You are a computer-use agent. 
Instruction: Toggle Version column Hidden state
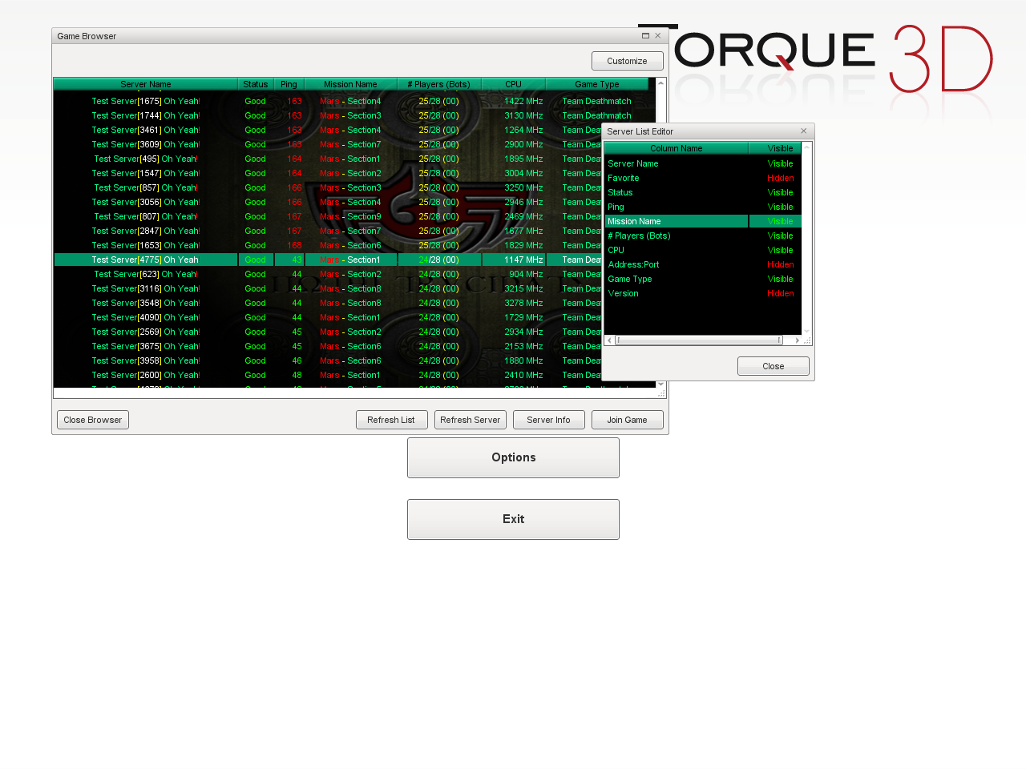780,293
